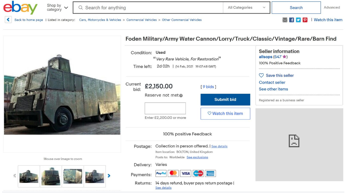Show previous thumbnails with left arrow
This screenshot has height=193, width=351.
[x=14, y=176]
